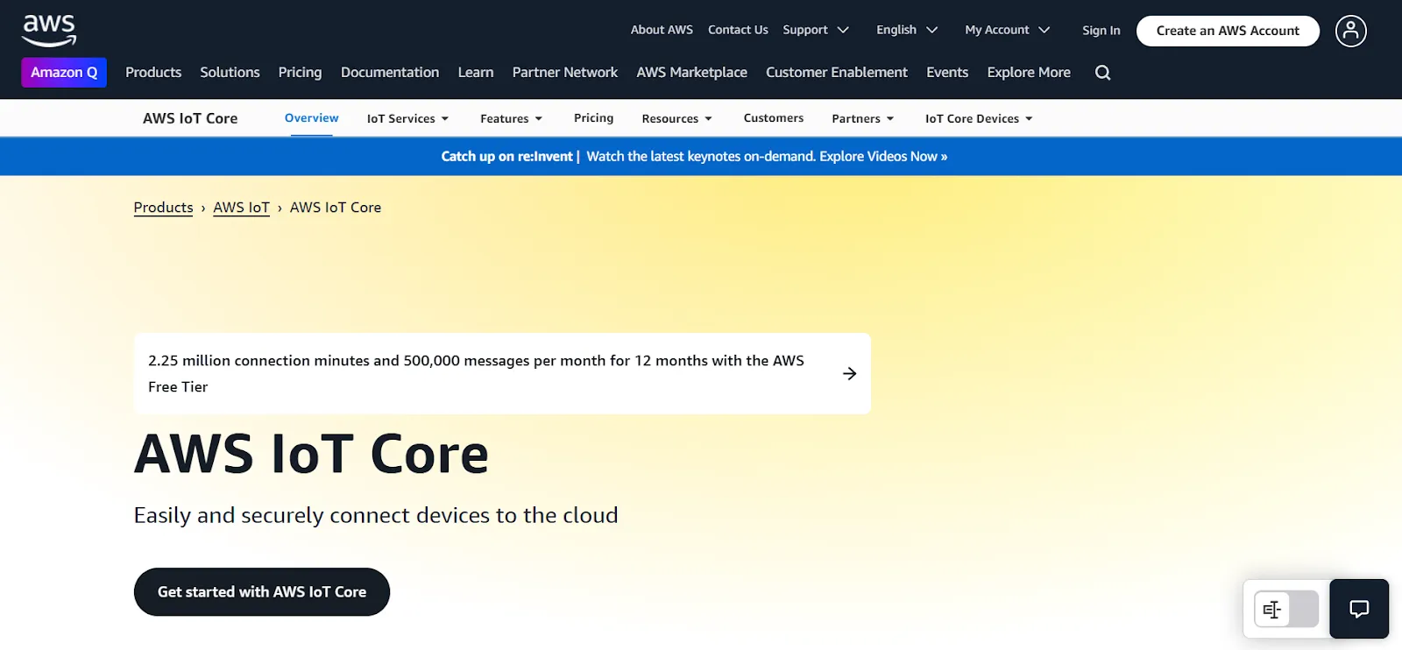Toggle the accessibility switch at bottom right
This screenshot has height=650, width=1402.
[1286, 609]
